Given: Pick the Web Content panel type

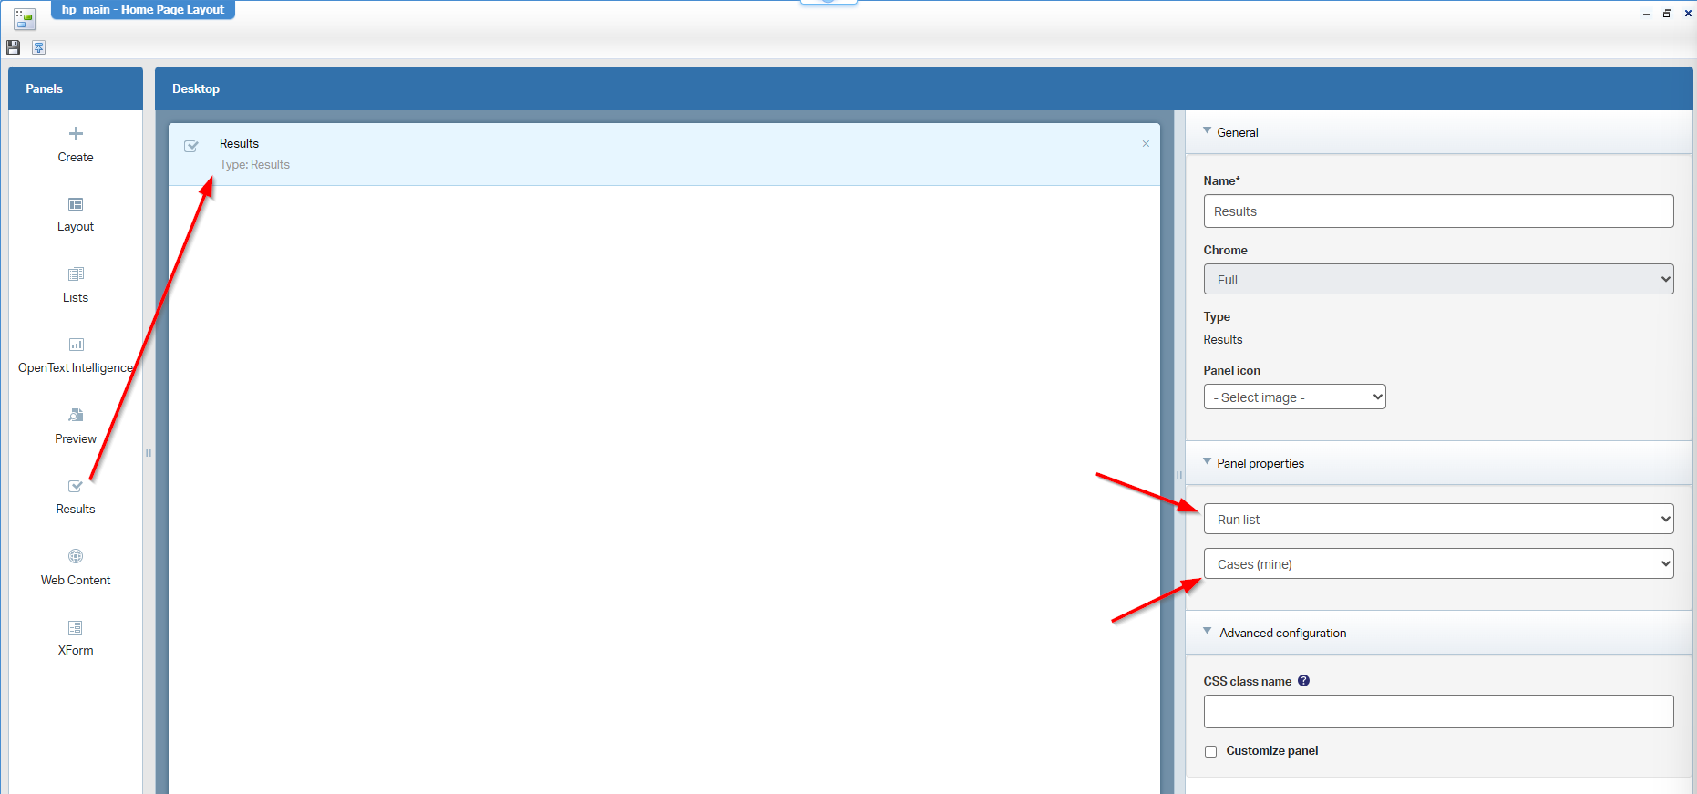Looking at the screenshot, I should (76, 568).
